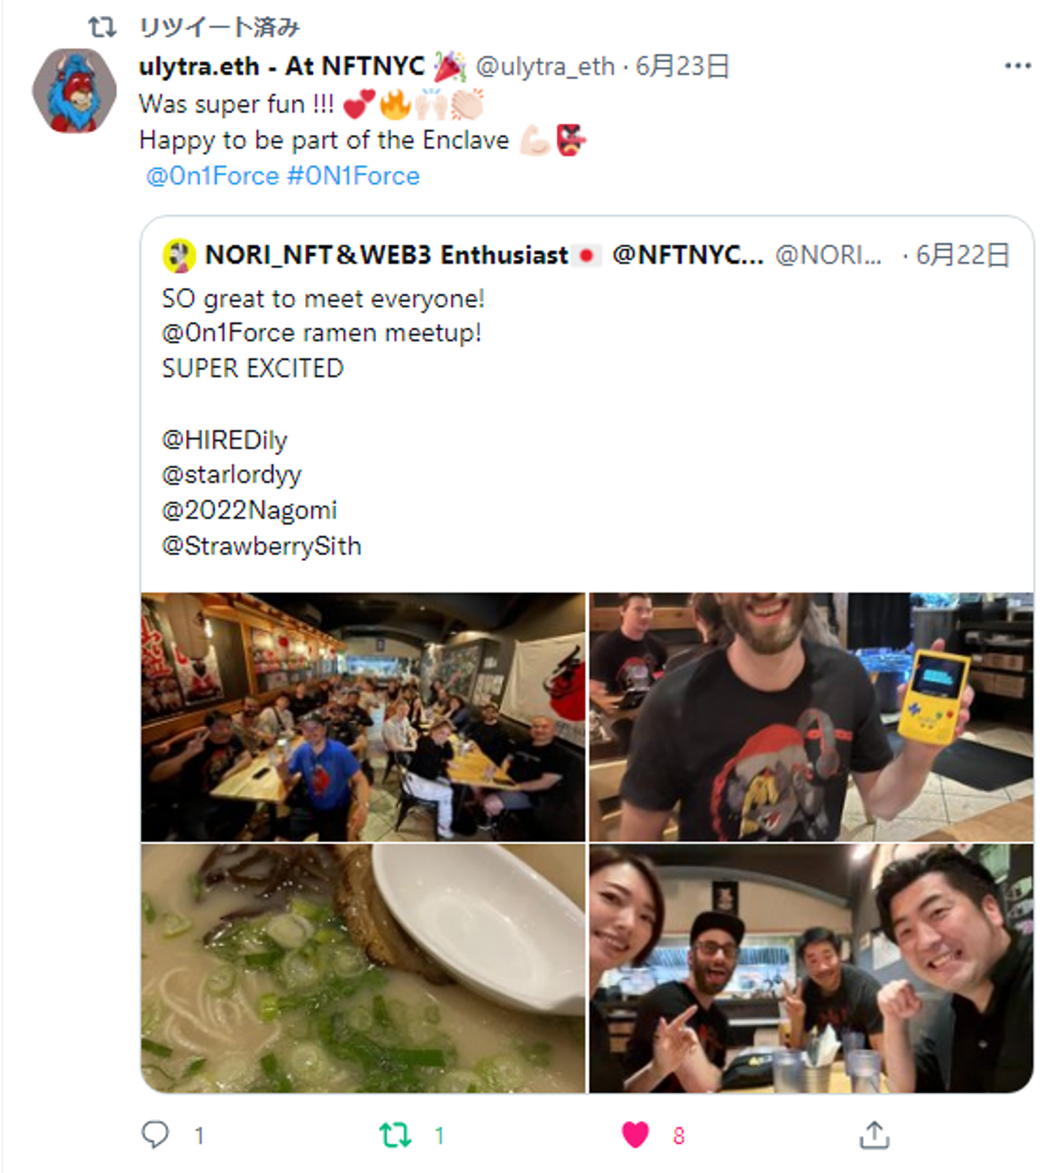Open ulytra.eth's profile avatar

click(x=74, y=90)
